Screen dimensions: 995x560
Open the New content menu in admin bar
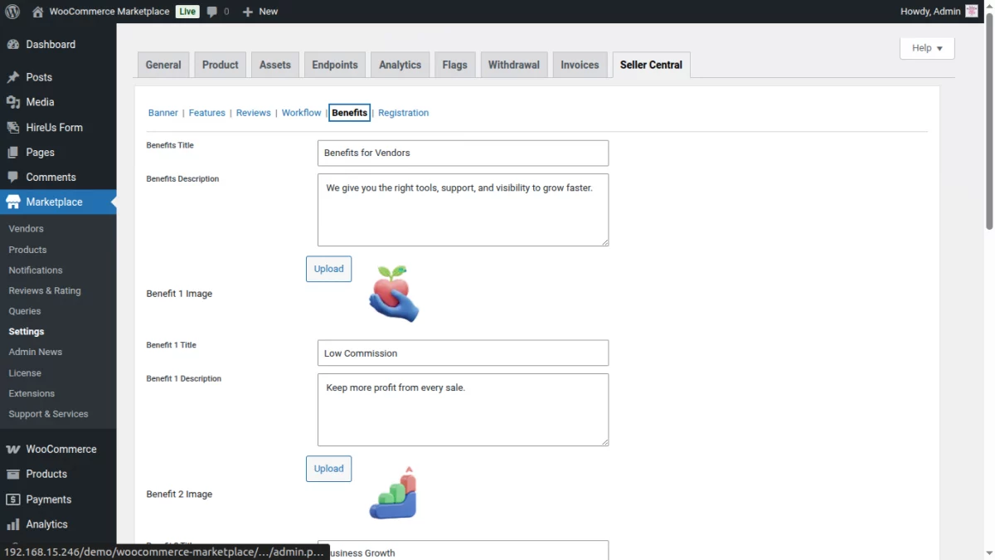click(x=260, y=12)
